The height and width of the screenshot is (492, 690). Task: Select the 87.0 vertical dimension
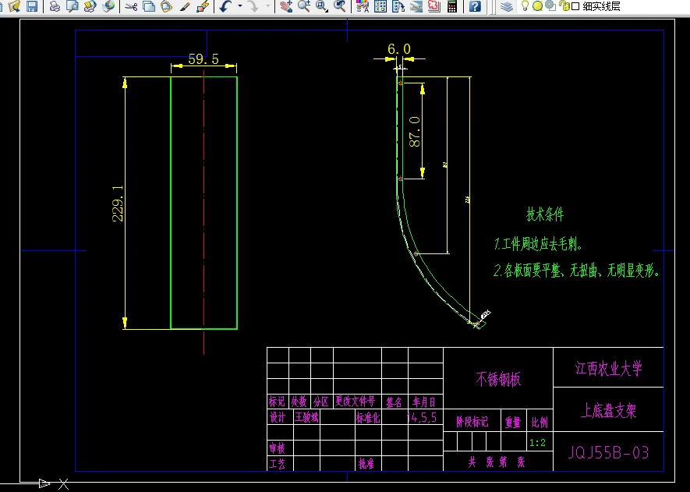(415, 132)
